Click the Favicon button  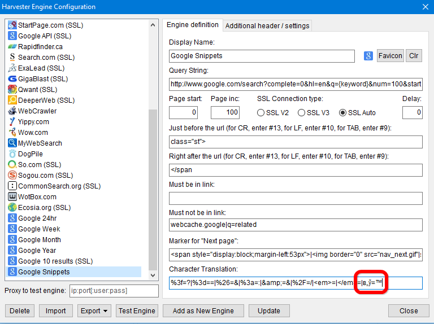coord(390,56)
